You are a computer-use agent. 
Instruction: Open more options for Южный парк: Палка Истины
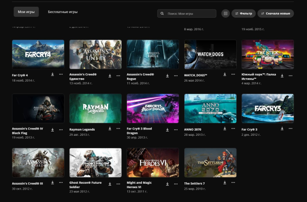pos(291,76)
